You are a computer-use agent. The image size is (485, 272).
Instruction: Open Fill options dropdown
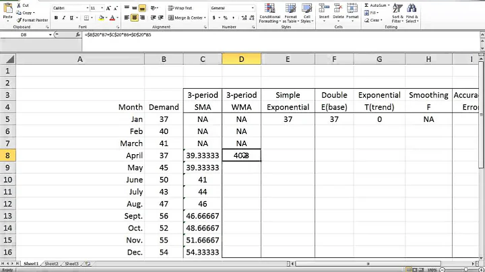click(371, 13)
